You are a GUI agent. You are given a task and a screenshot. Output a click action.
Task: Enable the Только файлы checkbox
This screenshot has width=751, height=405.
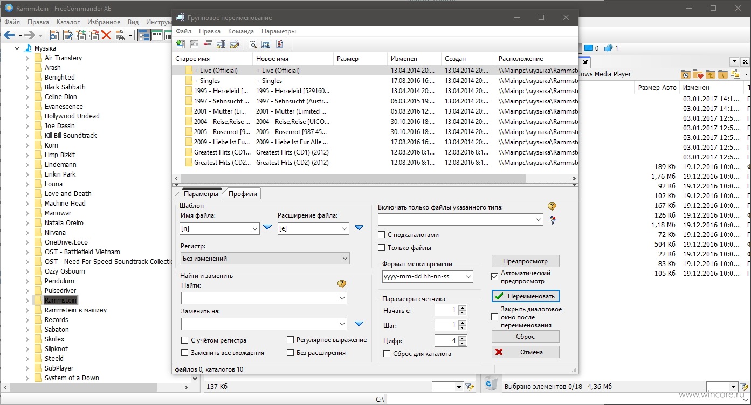[x=382, y=248]
